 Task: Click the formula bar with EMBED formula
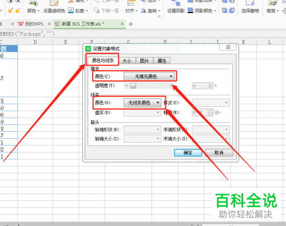tap(143, 34)
